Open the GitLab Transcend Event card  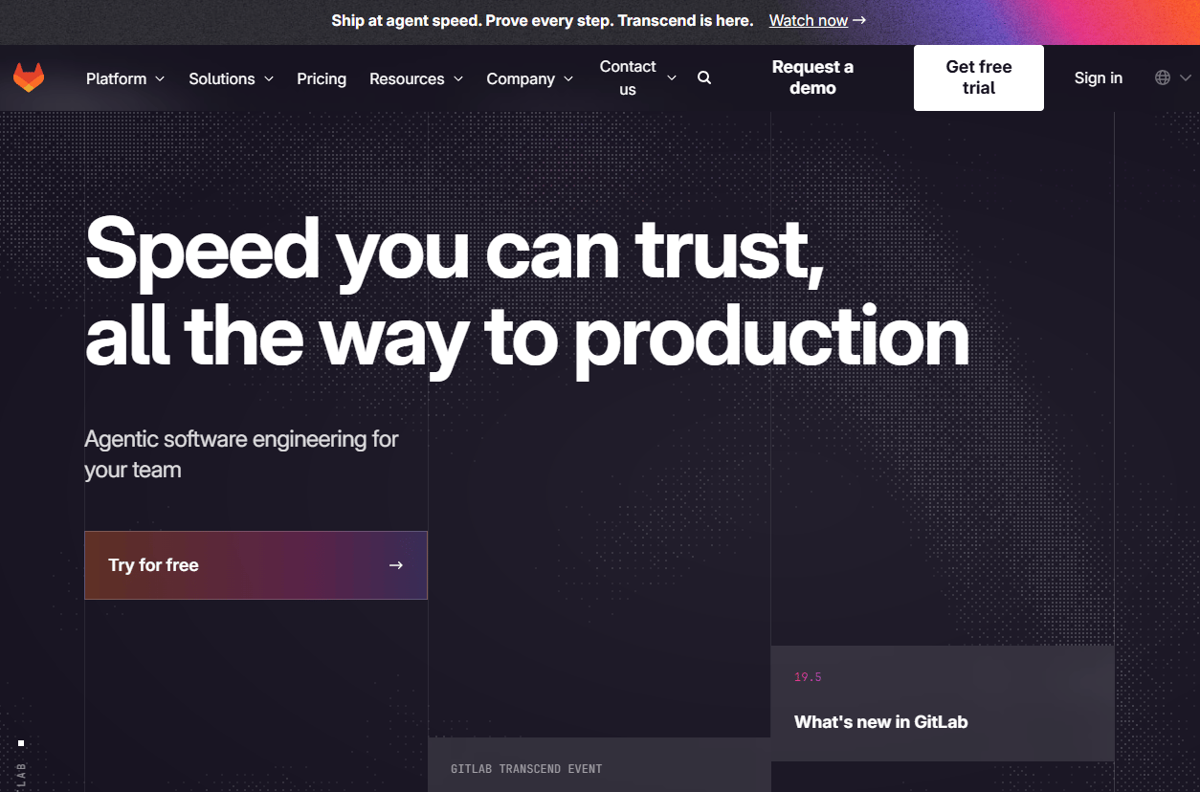click(x=599, y=765)
